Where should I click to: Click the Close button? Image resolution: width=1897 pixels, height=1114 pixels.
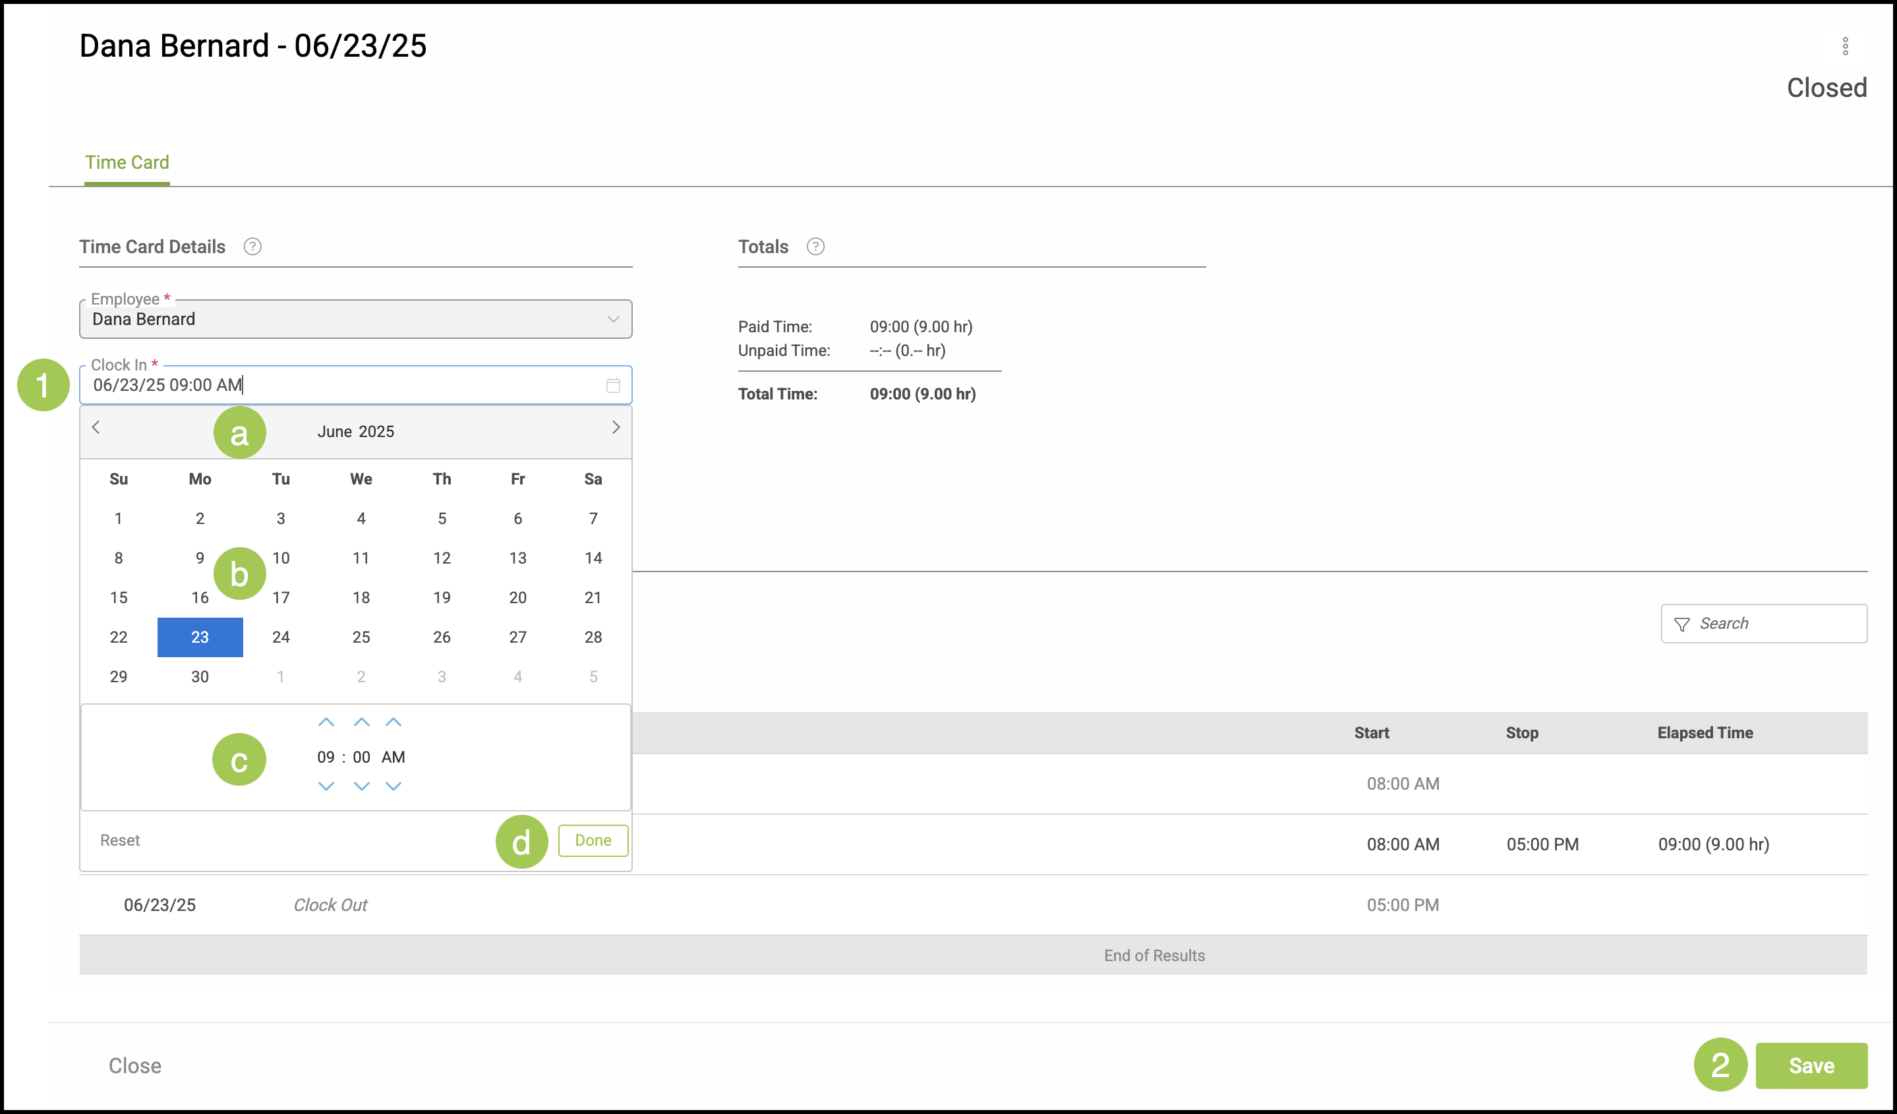[134, 1065]
